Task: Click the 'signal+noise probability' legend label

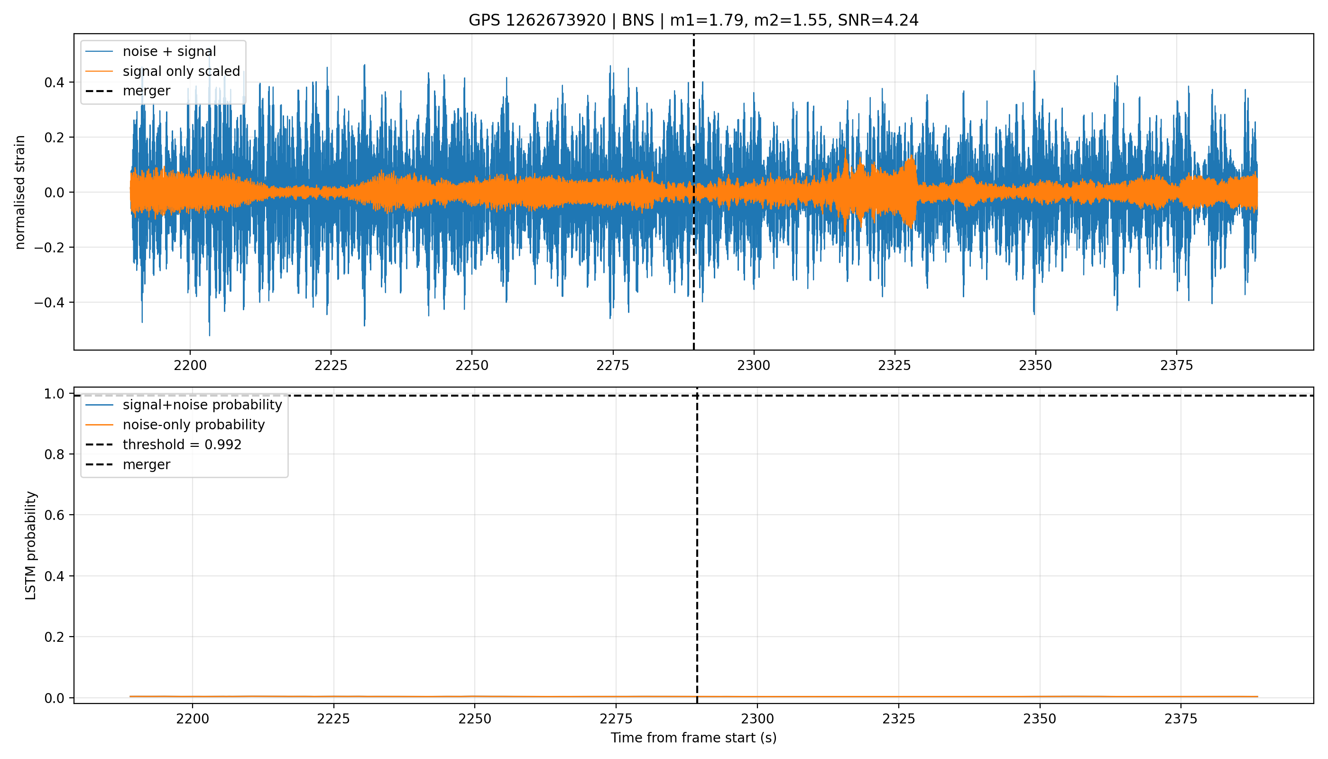Action: pyautogui.click(x=202, y=405)
